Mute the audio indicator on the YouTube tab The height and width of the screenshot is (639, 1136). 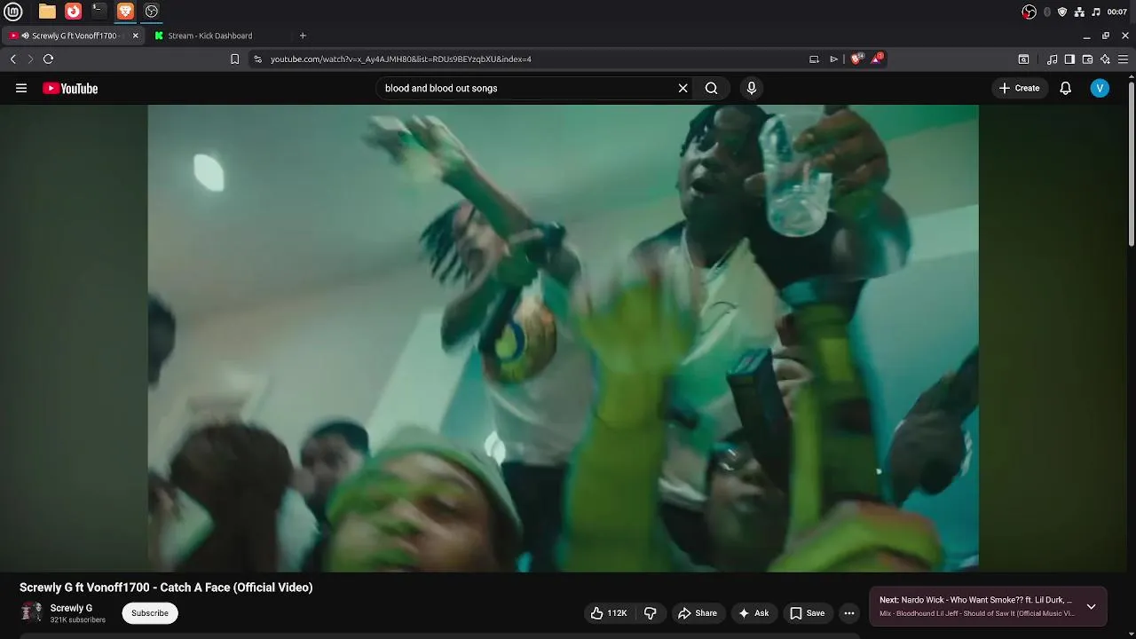coord(25,35)
